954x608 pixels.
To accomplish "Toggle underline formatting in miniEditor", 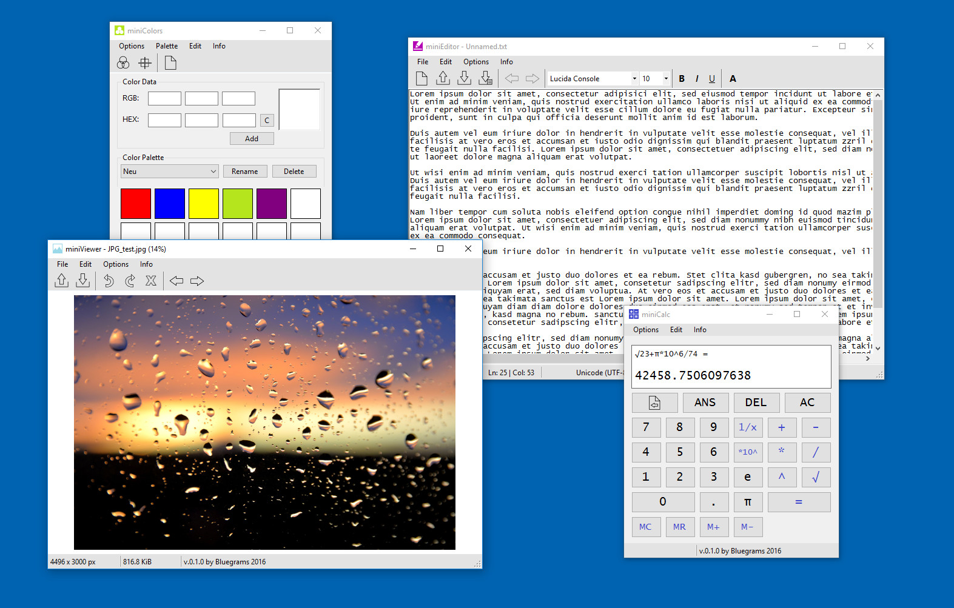I will (x=712, y=78).
